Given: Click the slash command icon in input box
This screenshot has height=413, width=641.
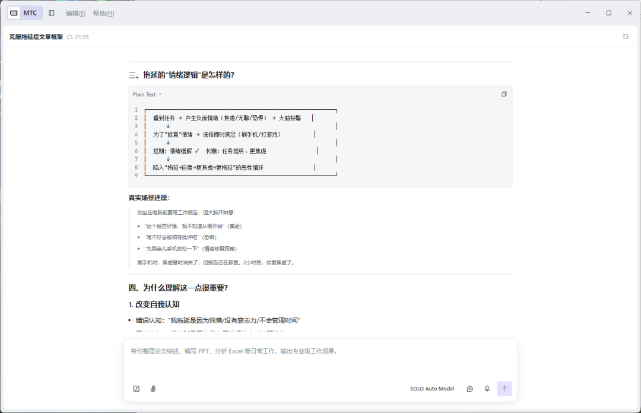Looking at the screenshot, I should [x=137, y=389].
